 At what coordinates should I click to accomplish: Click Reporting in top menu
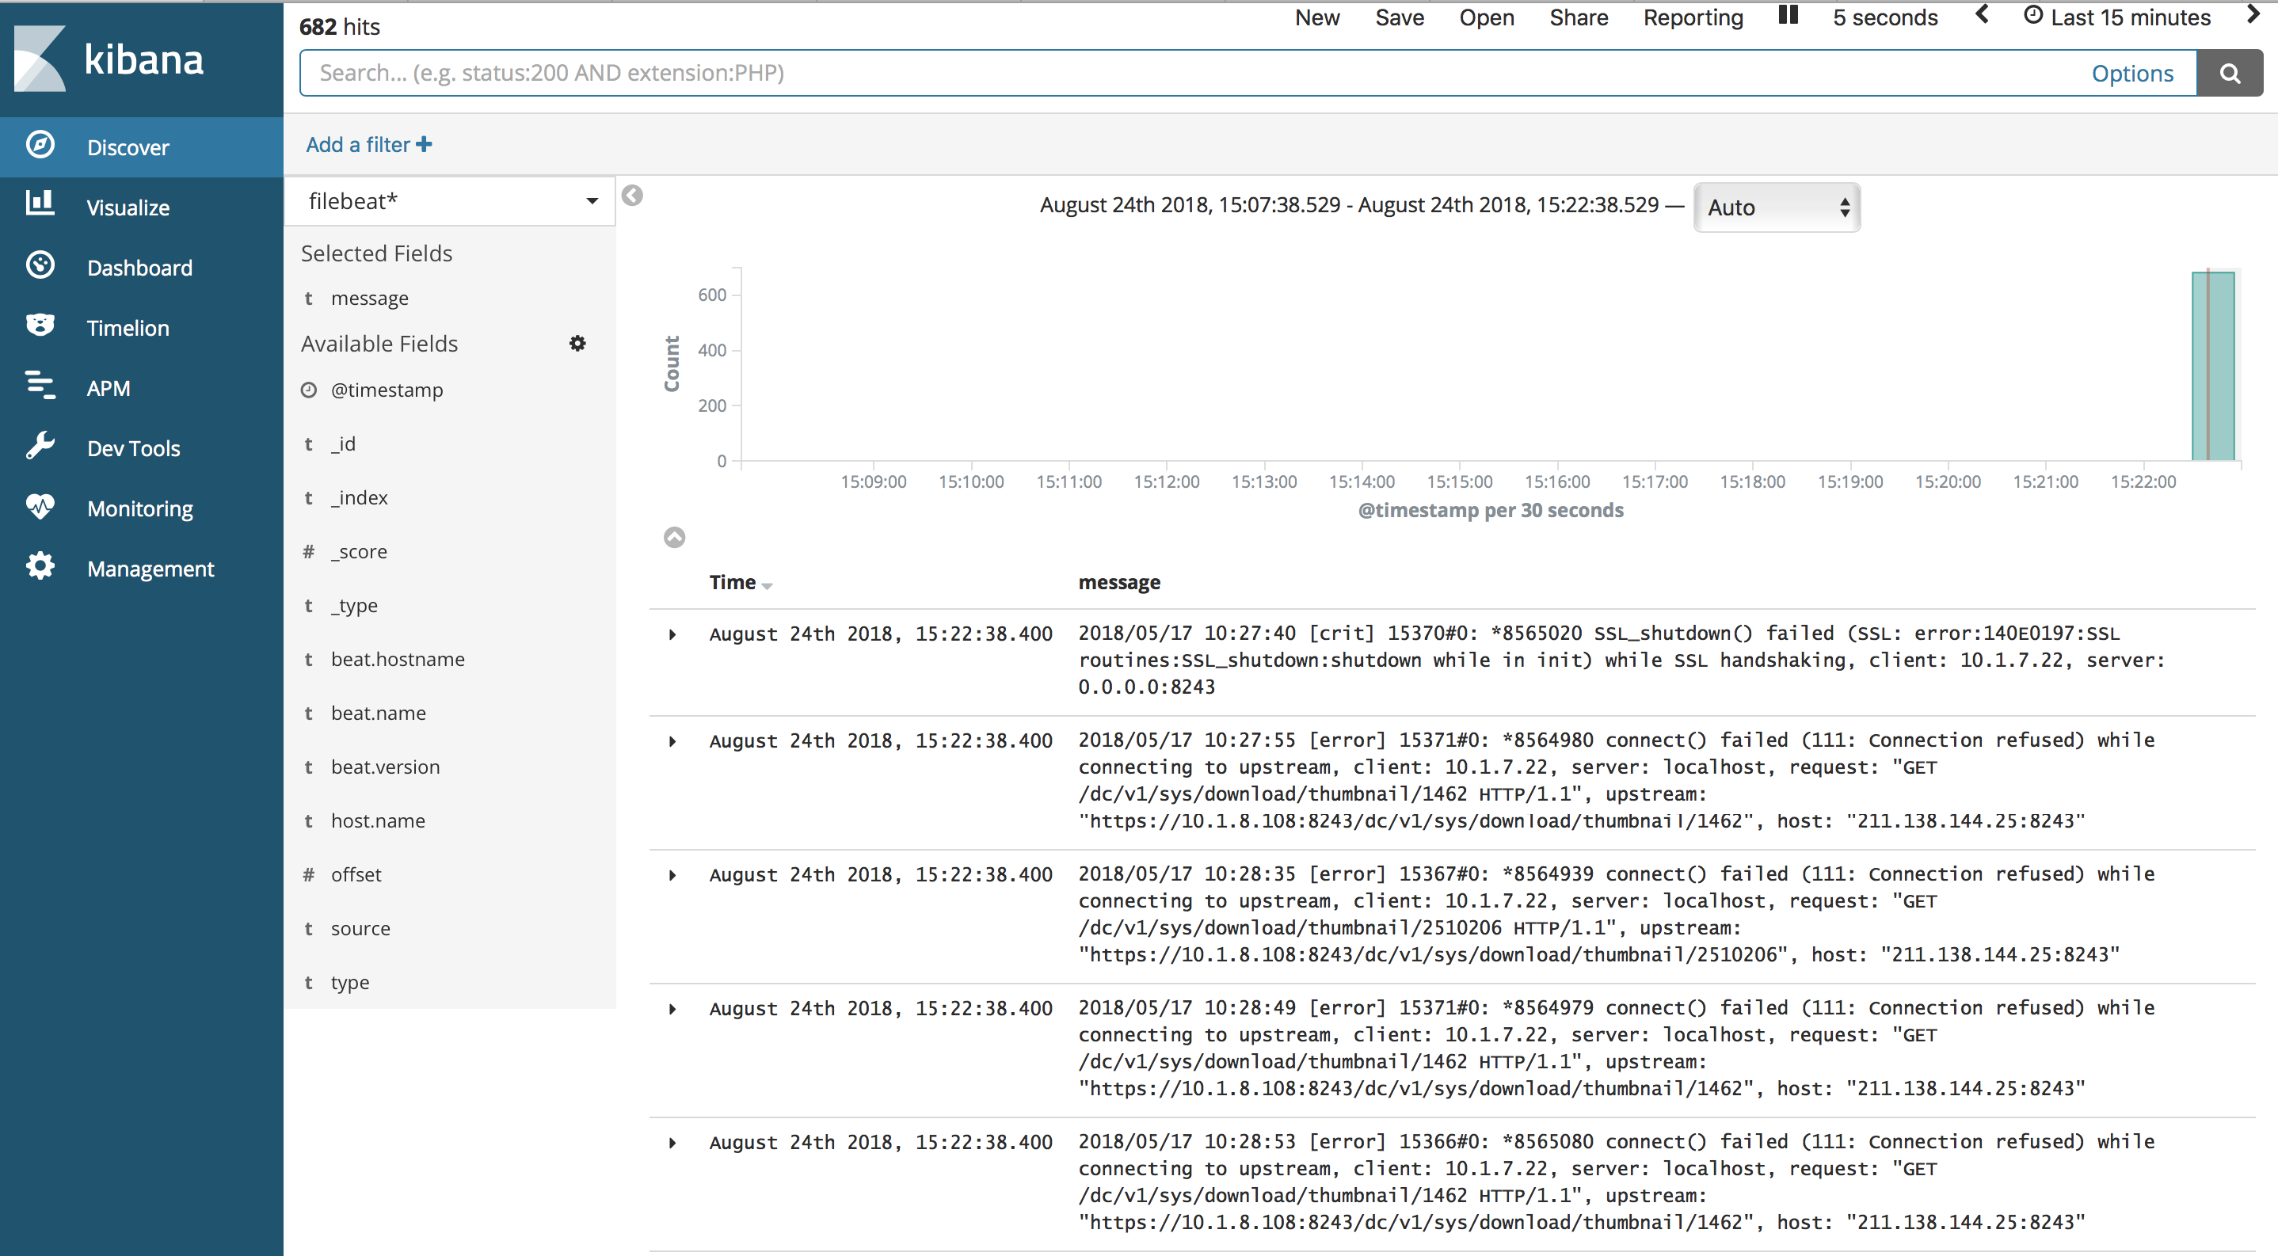1693,17
